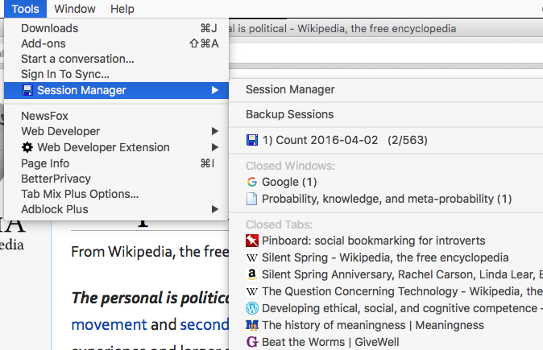This screenshot has width=543, height=350.
Task: Reopen Beat the Worms | GiveWell tab
Action: click(x=386, y=342)
